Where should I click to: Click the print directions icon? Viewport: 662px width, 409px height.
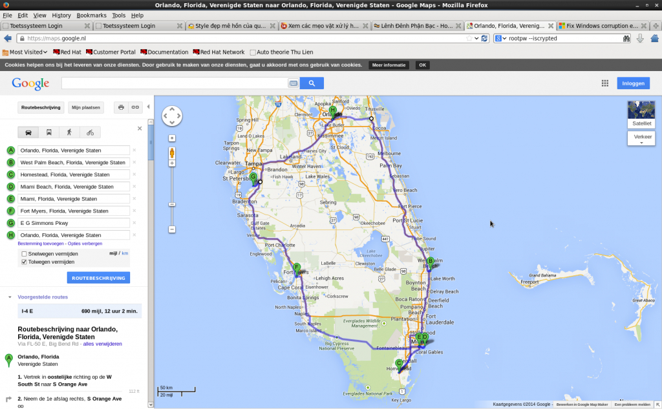pos(121,107)
